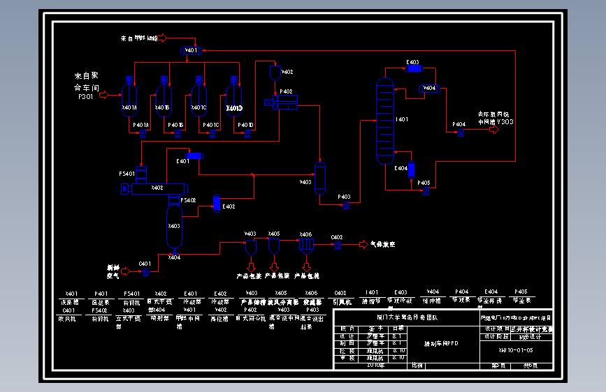
Task: Select the P402 centrifuge symbol
Action: click(x=285, y=103)
